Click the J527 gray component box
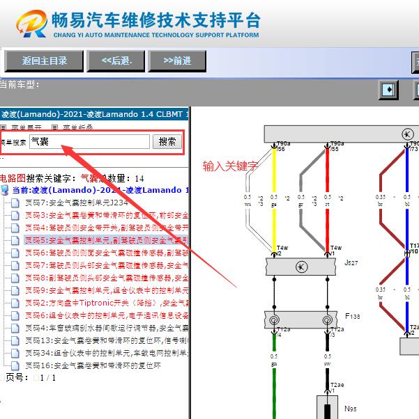Image resolution: width=419 pixels, height=419 pixels. [x=300, y=267]
